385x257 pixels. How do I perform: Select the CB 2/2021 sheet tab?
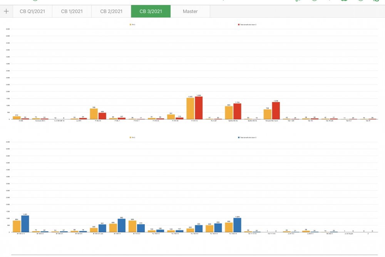[111, 11]
